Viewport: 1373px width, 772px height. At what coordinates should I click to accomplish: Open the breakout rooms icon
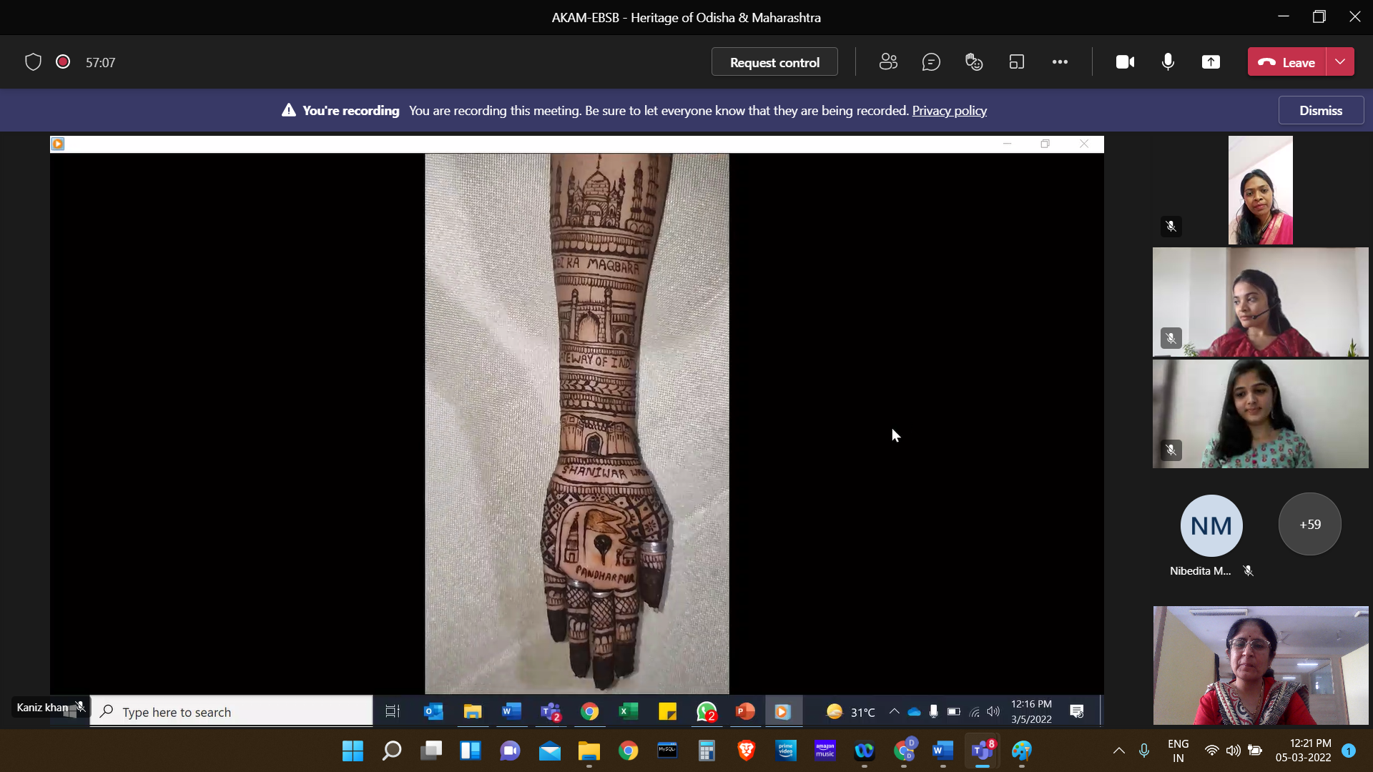point(1017,62)
